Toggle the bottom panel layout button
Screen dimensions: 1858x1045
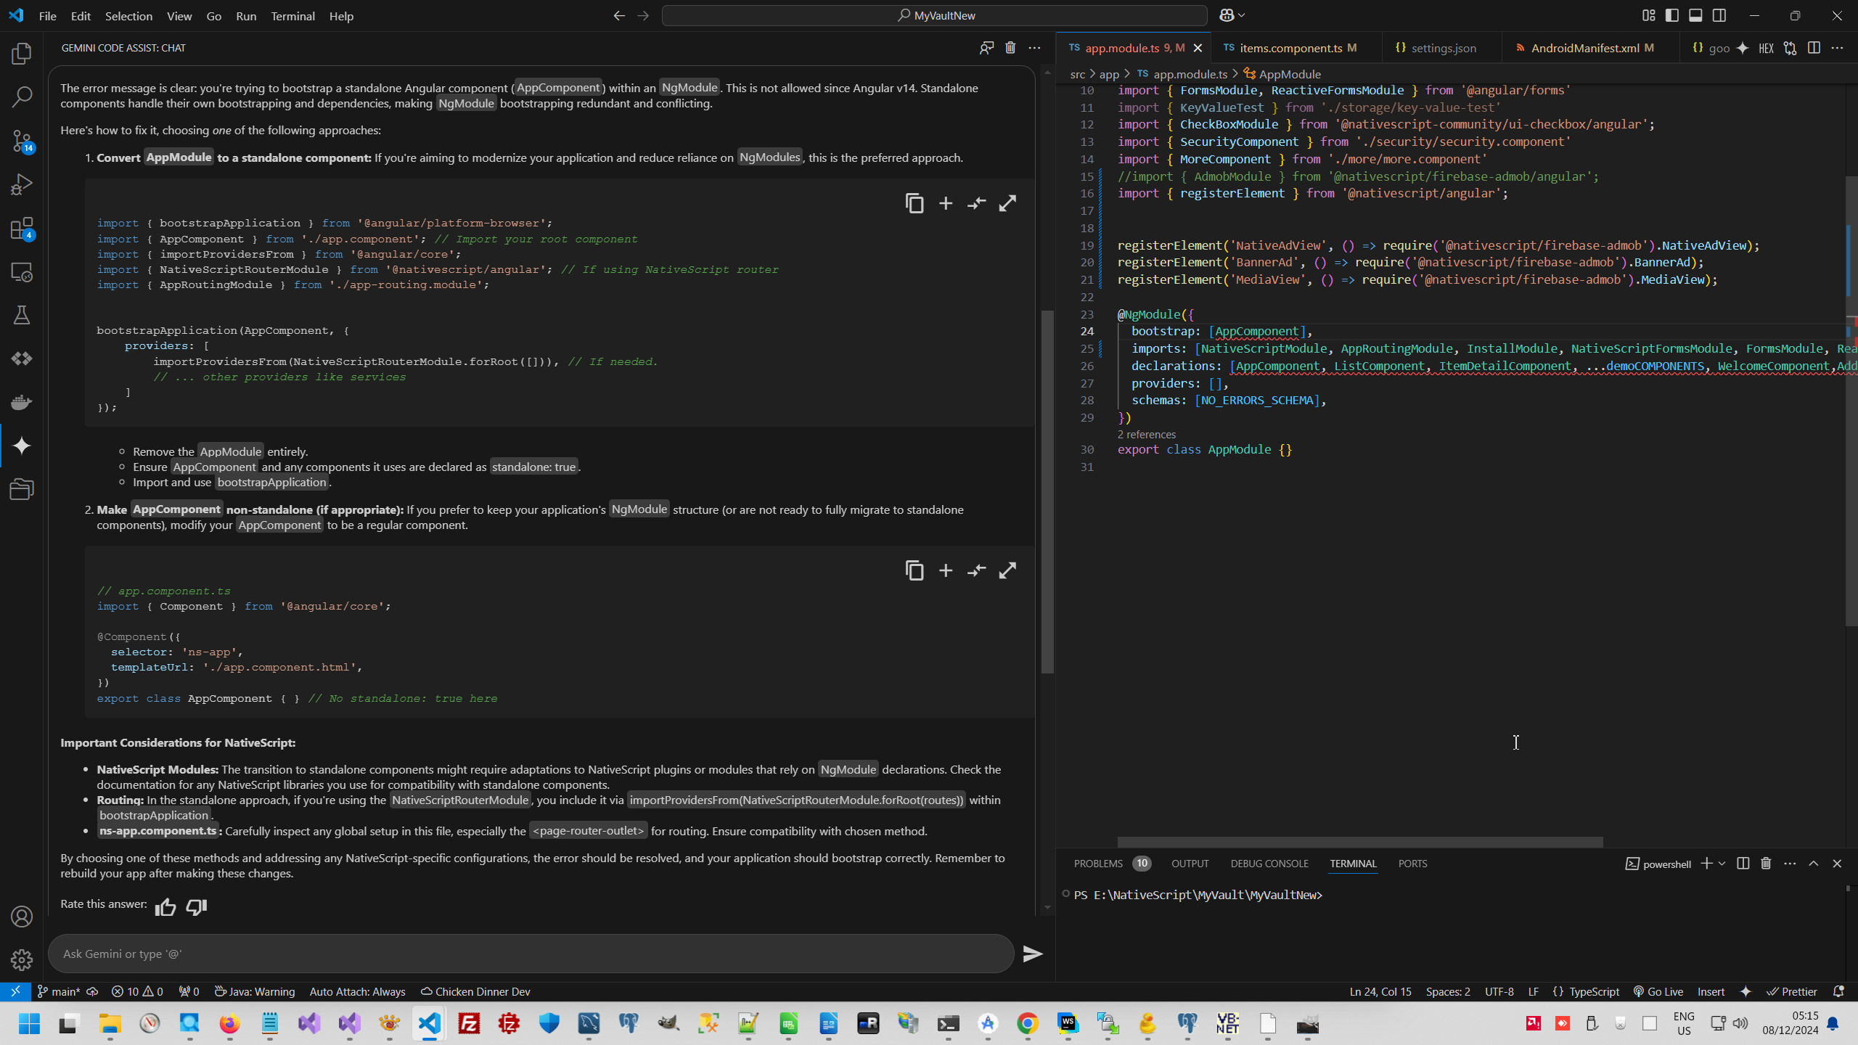coord(1695,15)
